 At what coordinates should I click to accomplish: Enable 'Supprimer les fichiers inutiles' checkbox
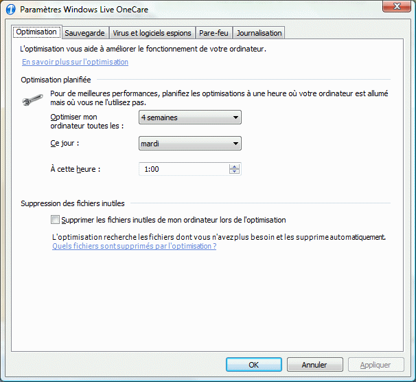click(55, 220)
